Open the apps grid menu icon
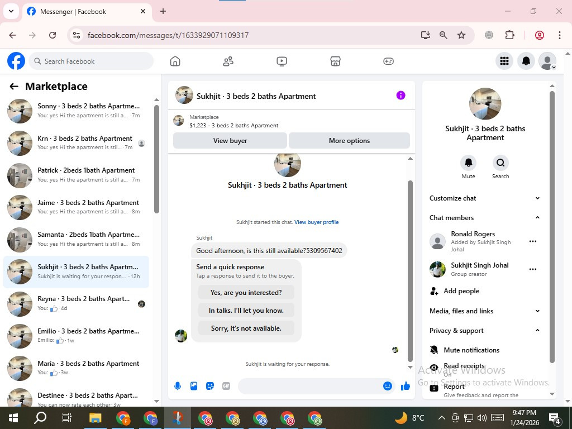The image size is (572, 429). tap(504, 61)
